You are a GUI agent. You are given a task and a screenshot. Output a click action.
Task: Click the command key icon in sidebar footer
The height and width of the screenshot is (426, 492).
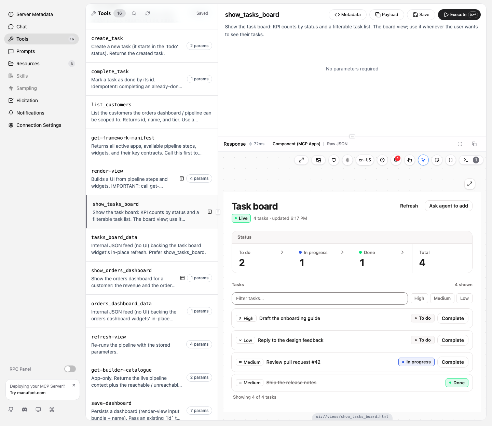click(52, 410)
